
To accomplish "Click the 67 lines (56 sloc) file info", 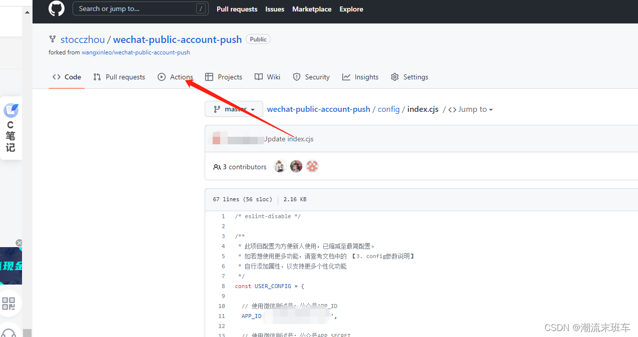I will tap(243, 199).
